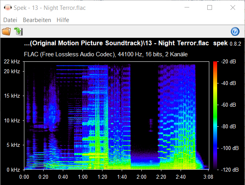Click the Spek app icon in title bar
The image size is (245, 185).
click(x=8, y=8)
